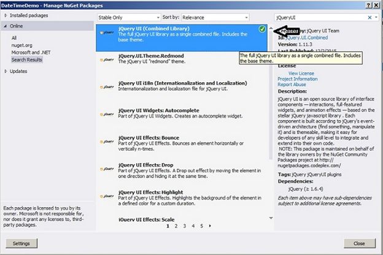Expand the Installed packages section
Image resolution: width=383 pixels, height=255 pixels.
[x=6, y=15]
